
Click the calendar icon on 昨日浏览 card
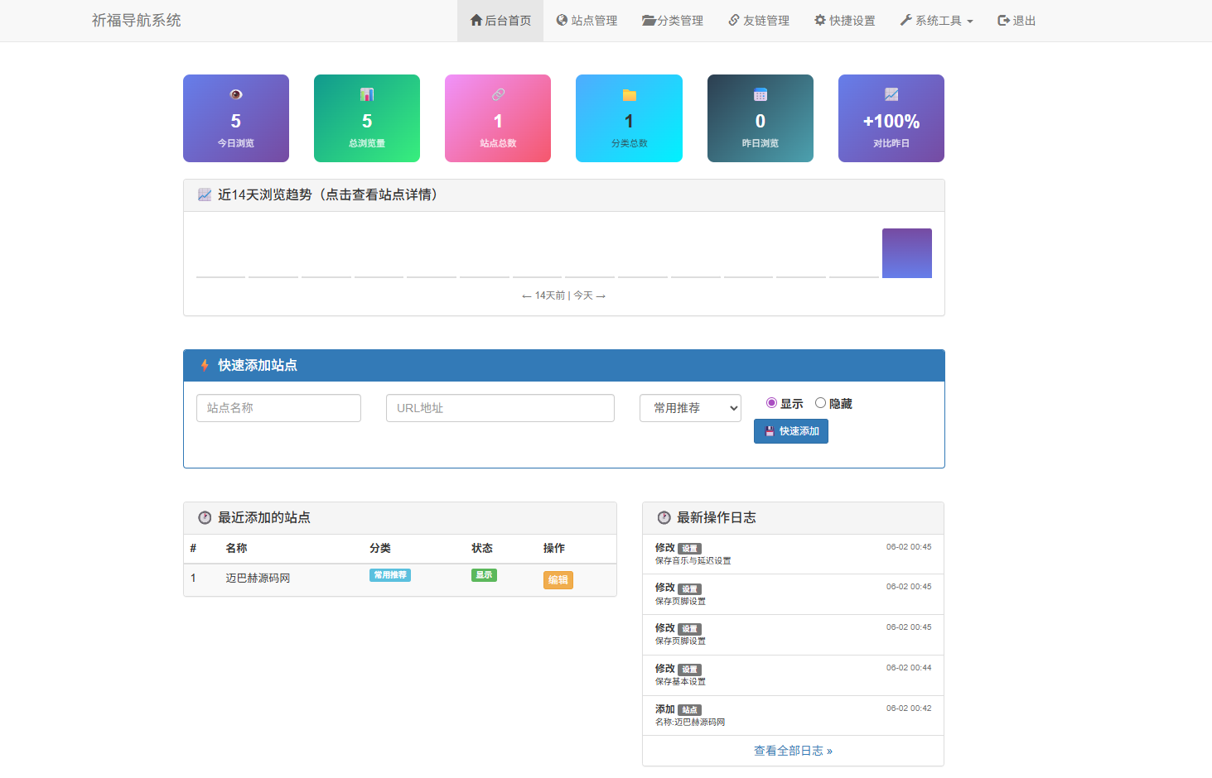(x=761, y=94)
